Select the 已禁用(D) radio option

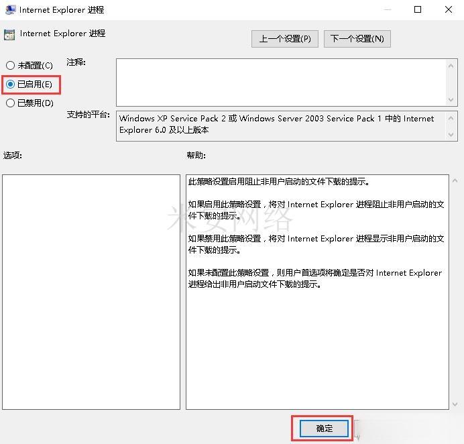point(30,103)
